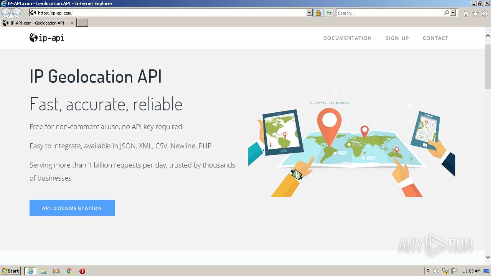Screen dimensions: 491x276
Task: Open the media player taskbar icon
Action: pyautogui.click(x=56, y=271)
